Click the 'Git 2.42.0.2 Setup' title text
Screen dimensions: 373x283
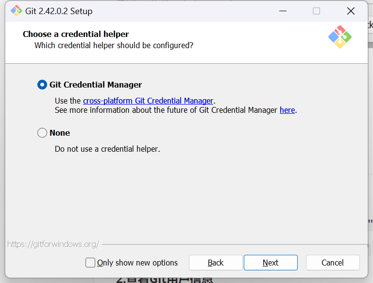pyautogui.click(x=59, y=11)
